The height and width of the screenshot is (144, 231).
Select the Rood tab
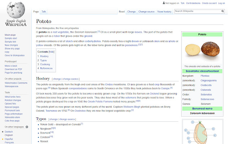[x=122, y=12]
